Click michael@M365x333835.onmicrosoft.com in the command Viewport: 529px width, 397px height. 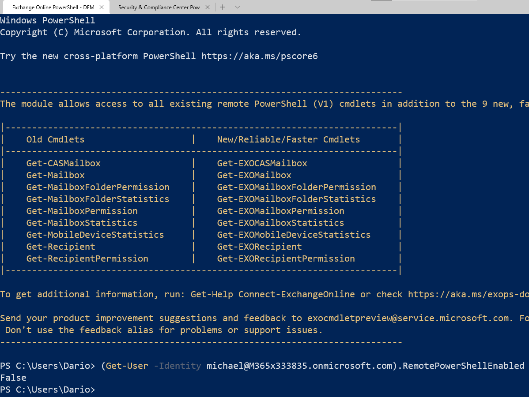[299, 366]
